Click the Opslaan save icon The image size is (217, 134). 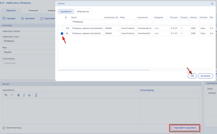click(4, 18)
